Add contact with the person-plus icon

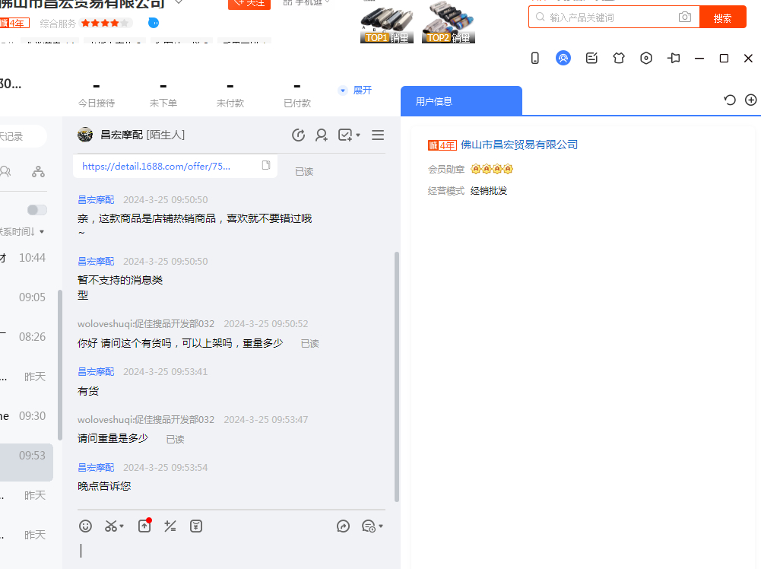[x=322, y=135]
